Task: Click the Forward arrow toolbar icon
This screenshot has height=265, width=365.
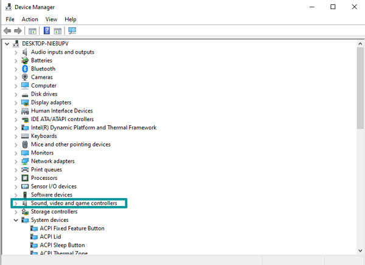Action: 18,31
